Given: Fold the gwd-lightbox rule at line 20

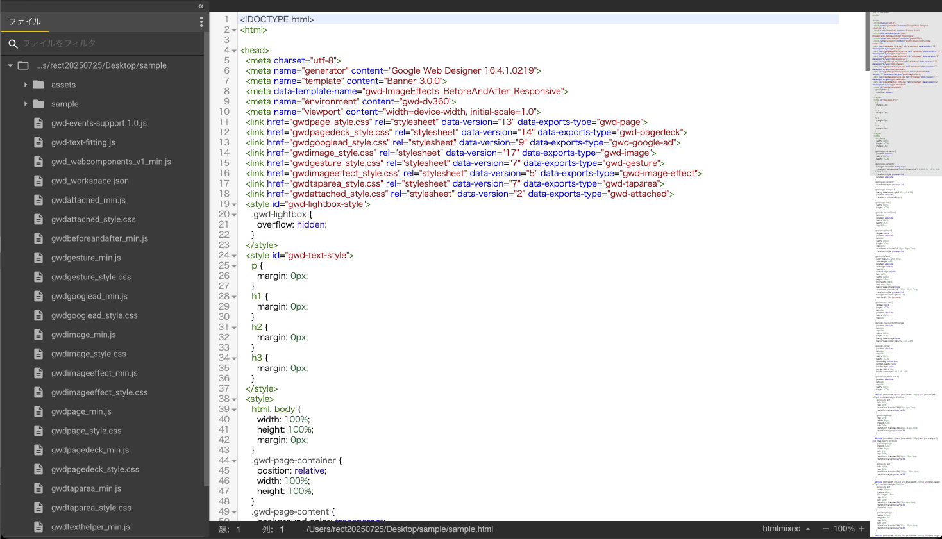Looking at the screenshot, I should [234, 215].
